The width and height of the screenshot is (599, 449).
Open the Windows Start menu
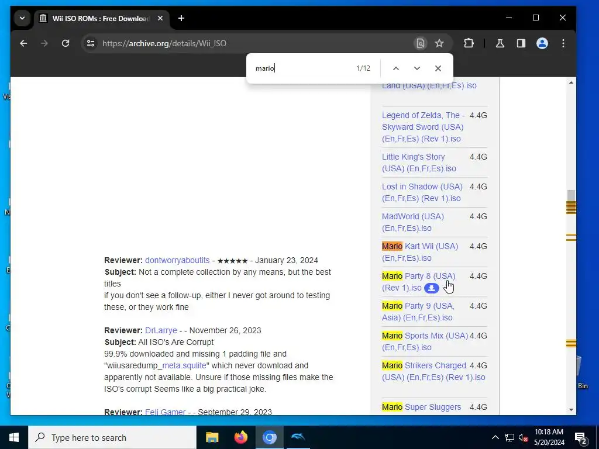point(14,437)
